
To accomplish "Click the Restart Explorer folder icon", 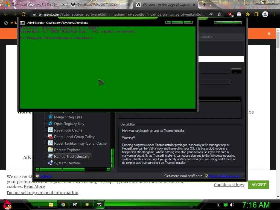I will click(50, 150).
